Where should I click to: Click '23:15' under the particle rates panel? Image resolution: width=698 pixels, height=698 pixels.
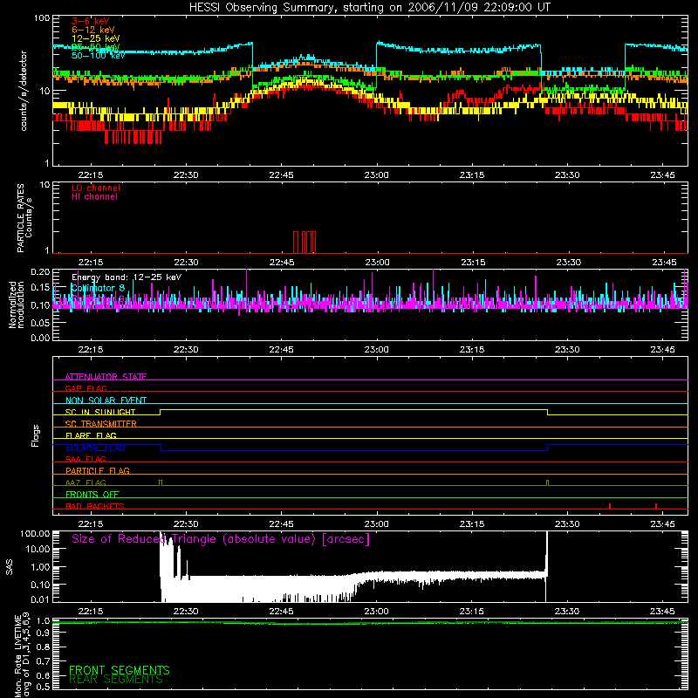(473, 263)
